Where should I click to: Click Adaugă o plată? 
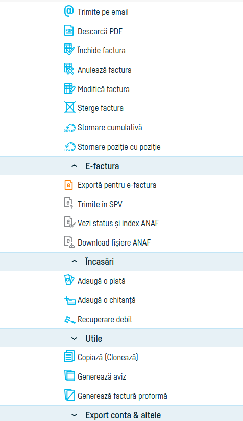tap(101, 281)
